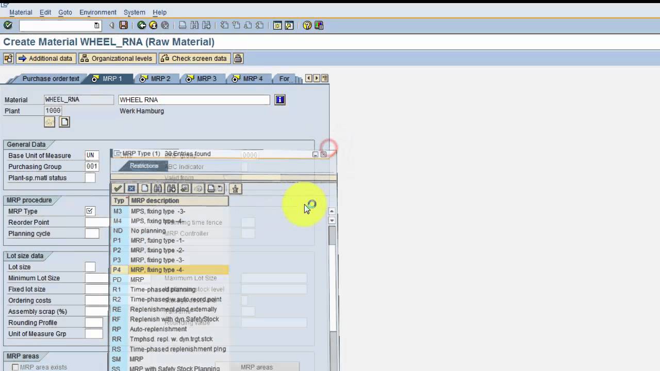This screenshot has width=660, height=371.
Task: Click the new selection page icon in popup
Action: 145,189
